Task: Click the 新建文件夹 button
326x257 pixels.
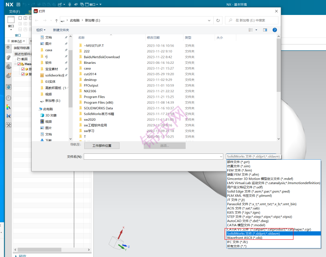Action: (x=61, y=30)
